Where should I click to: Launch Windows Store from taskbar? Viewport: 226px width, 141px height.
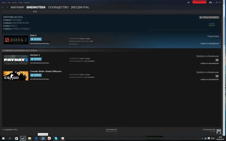tap(16, 138)
